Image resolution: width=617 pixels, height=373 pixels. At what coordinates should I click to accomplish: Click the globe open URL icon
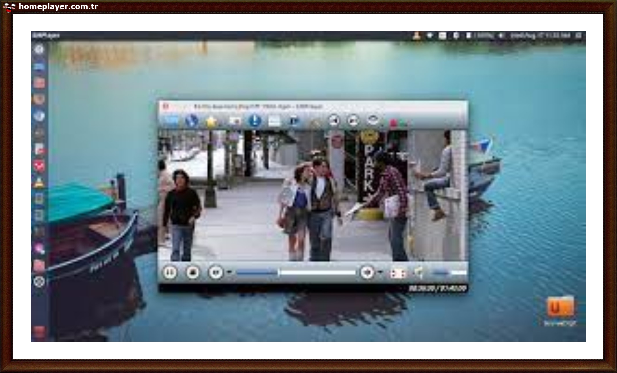coord(191,121)
